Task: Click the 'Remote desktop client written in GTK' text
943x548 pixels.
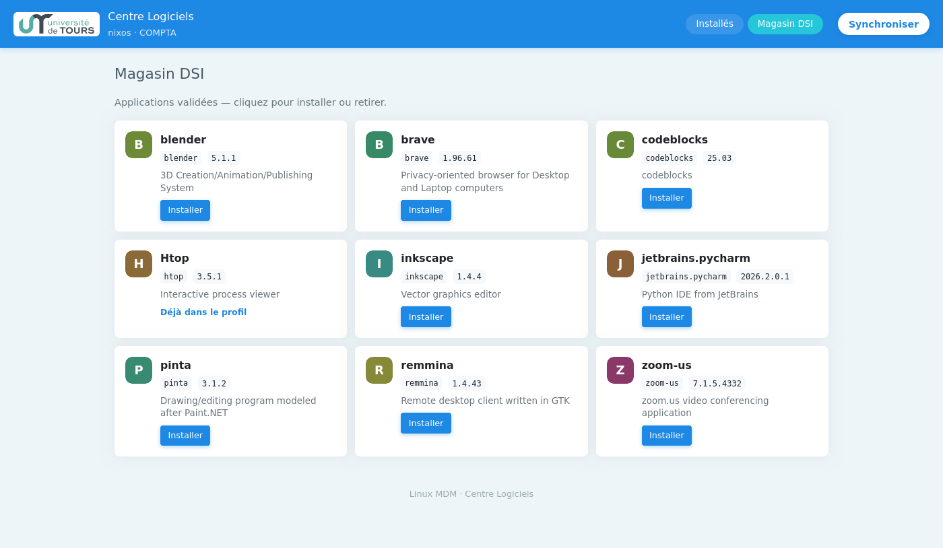Action: coord(485,401)
